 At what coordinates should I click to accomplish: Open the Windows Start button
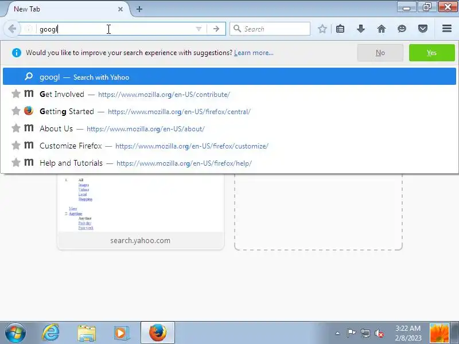[15, 333]
